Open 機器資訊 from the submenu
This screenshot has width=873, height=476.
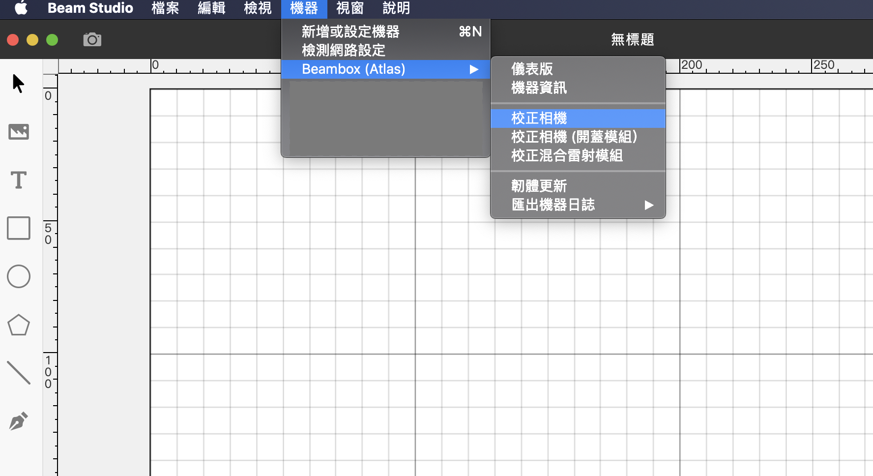point(578,88)
